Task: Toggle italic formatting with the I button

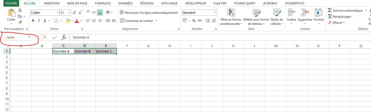Action: pos(39,21)
